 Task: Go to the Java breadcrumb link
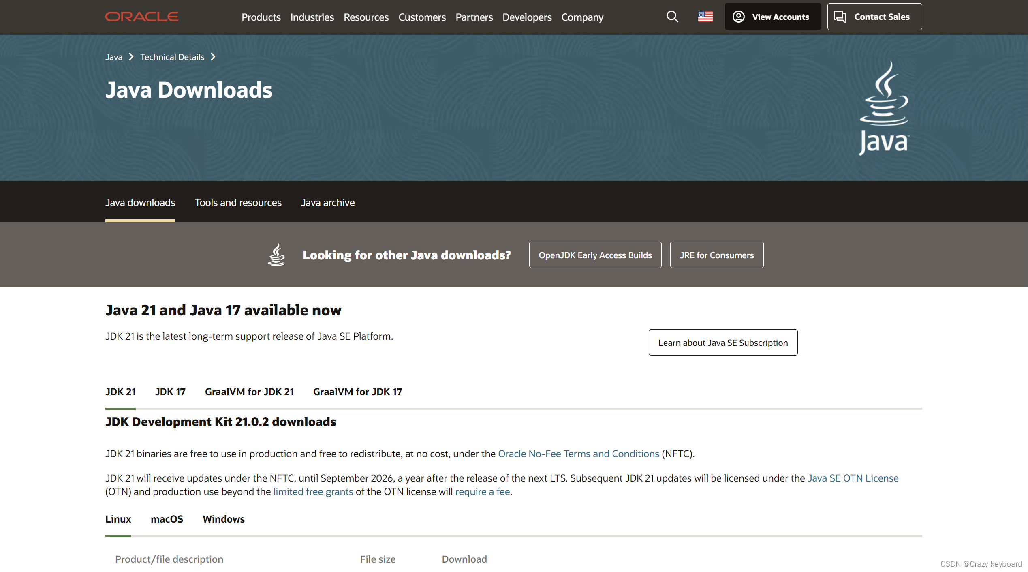(x=114, y=57)
